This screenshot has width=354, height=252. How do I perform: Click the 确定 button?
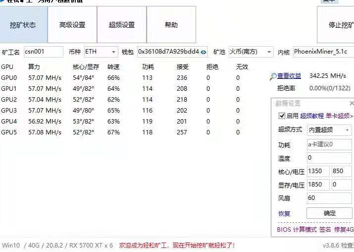[x=329, y=213]
